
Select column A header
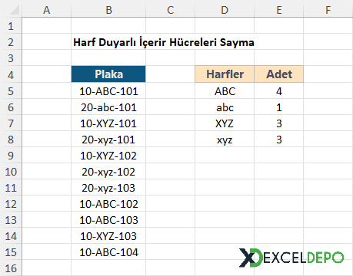point(46,10)
